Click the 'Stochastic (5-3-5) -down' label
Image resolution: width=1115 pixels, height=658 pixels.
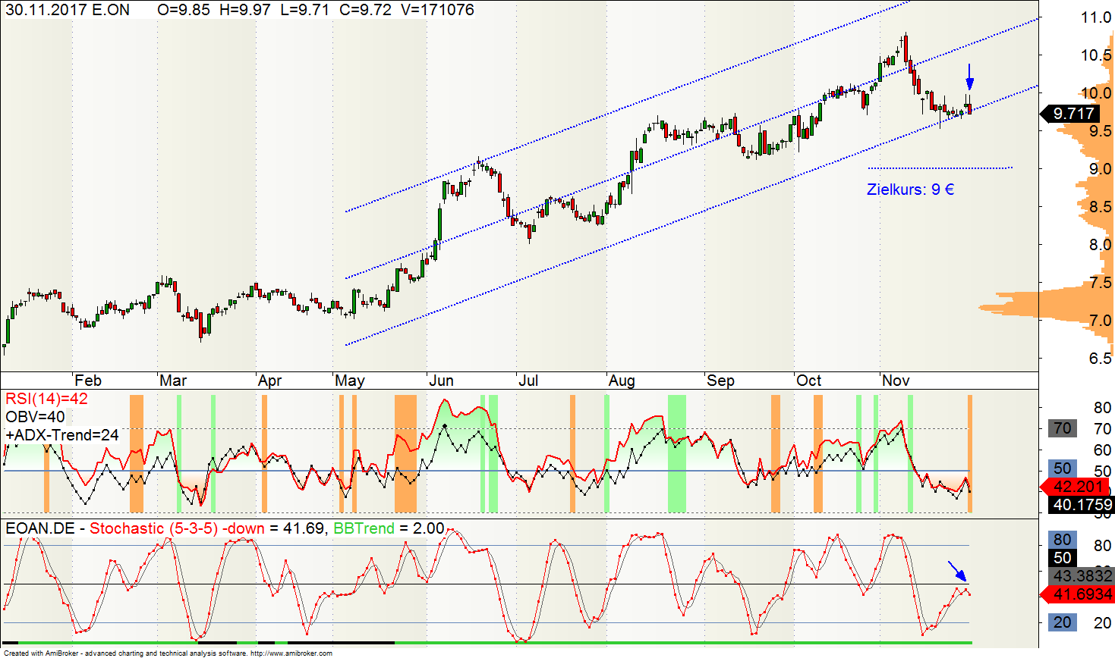(178, 528)
